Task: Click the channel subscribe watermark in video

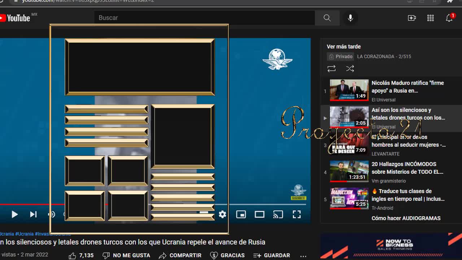Action: pos(298,192)
